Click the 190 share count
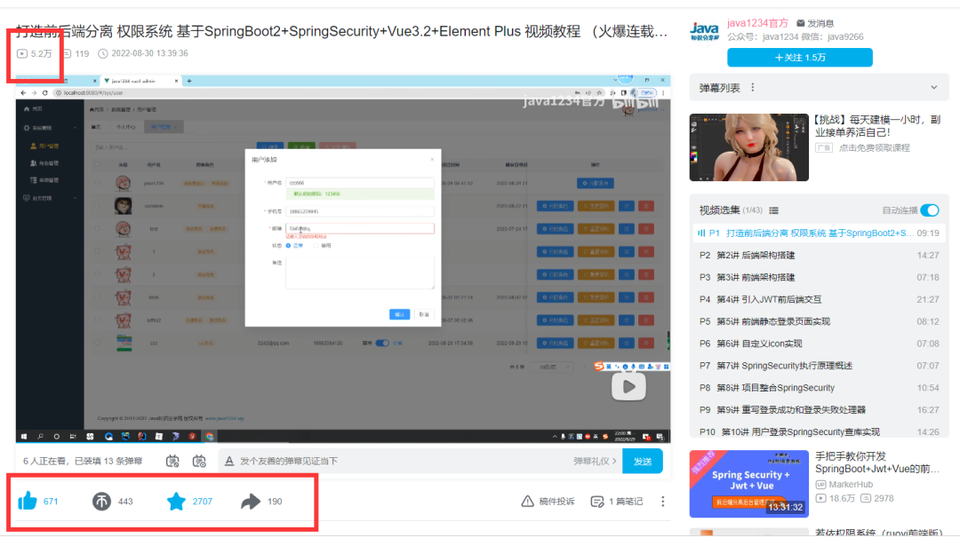960x538 pixels. (275, 502)
